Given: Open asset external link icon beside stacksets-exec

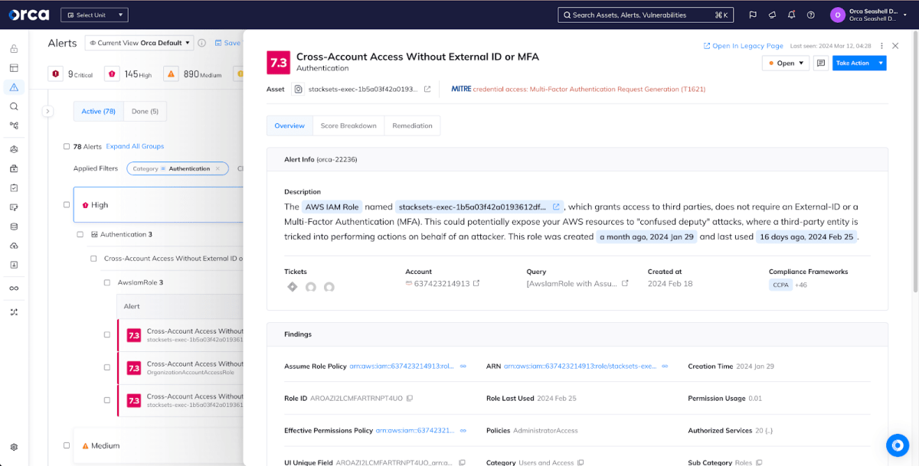Looking at the screenshot, I should click(x=427, y=89).
